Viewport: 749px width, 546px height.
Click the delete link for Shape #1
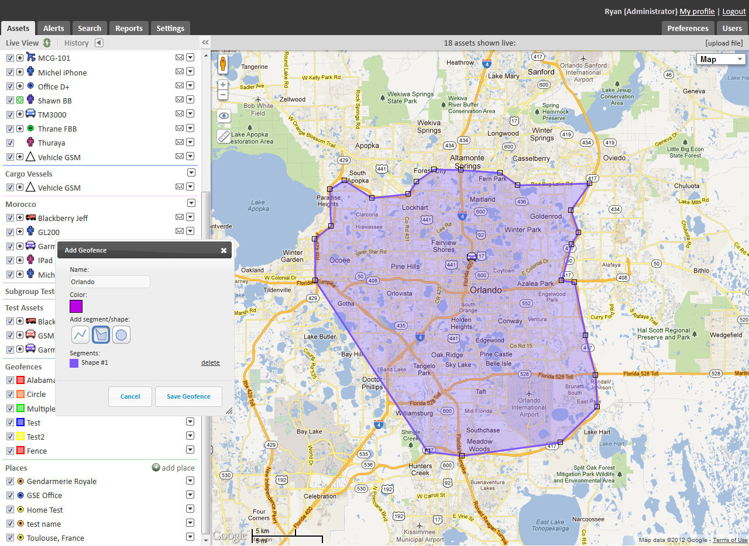210,362
